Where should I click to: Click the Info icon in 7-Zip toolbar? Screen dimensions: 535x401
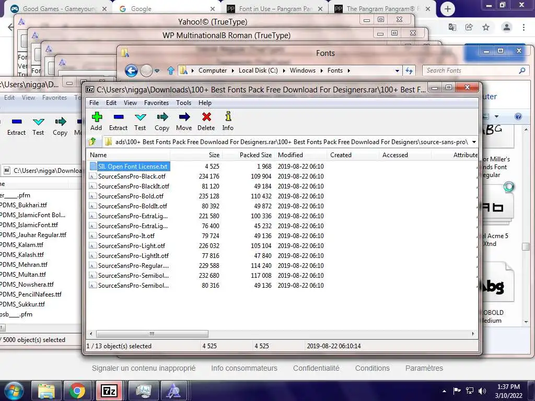point(228,116)
